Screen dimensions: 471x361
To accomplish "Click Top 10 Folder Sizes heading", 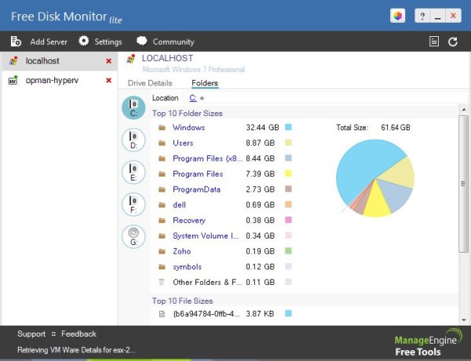I will tap(188, 114).
